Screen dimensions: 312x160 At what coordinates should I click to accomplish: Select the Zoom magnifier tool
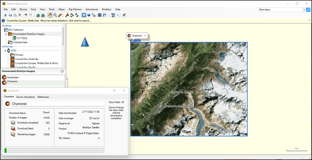[x=55, y=15]
